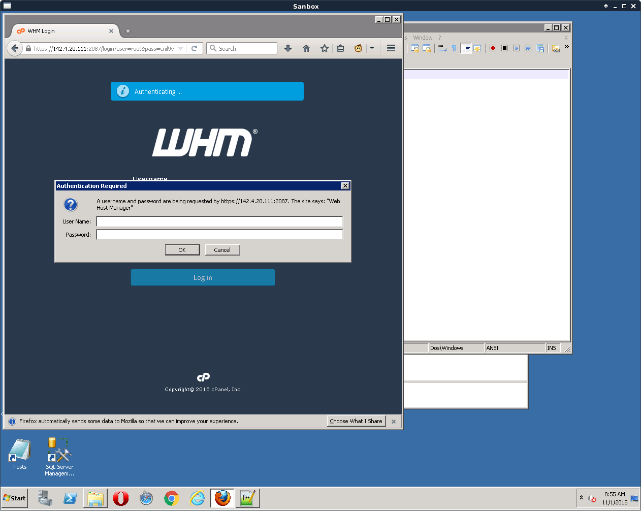Click the Start button

click(14, 498)
